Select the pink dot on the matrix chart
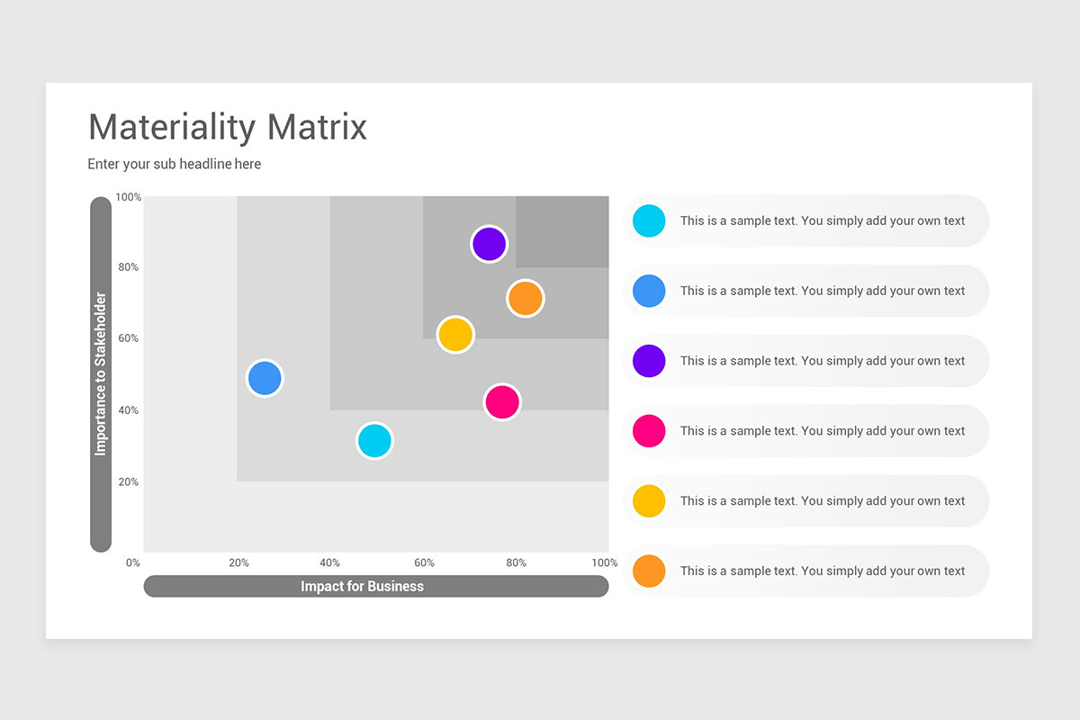This screenshot has height=720, width=1080. tap(502, 401)
